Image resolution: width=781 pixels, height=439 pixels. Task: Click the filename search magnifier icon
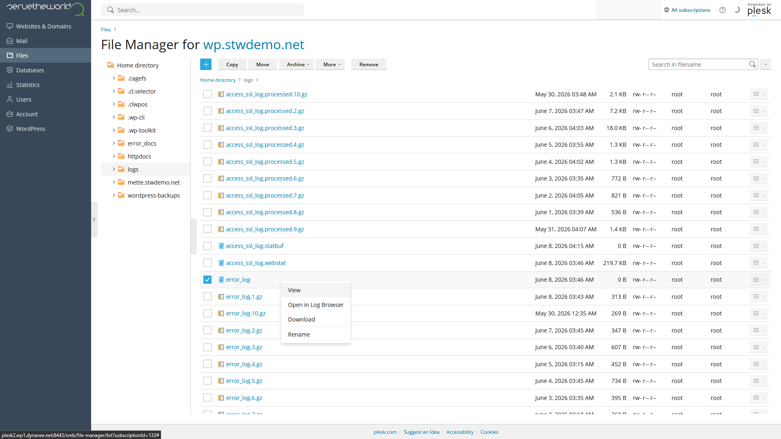pos(753,64)
